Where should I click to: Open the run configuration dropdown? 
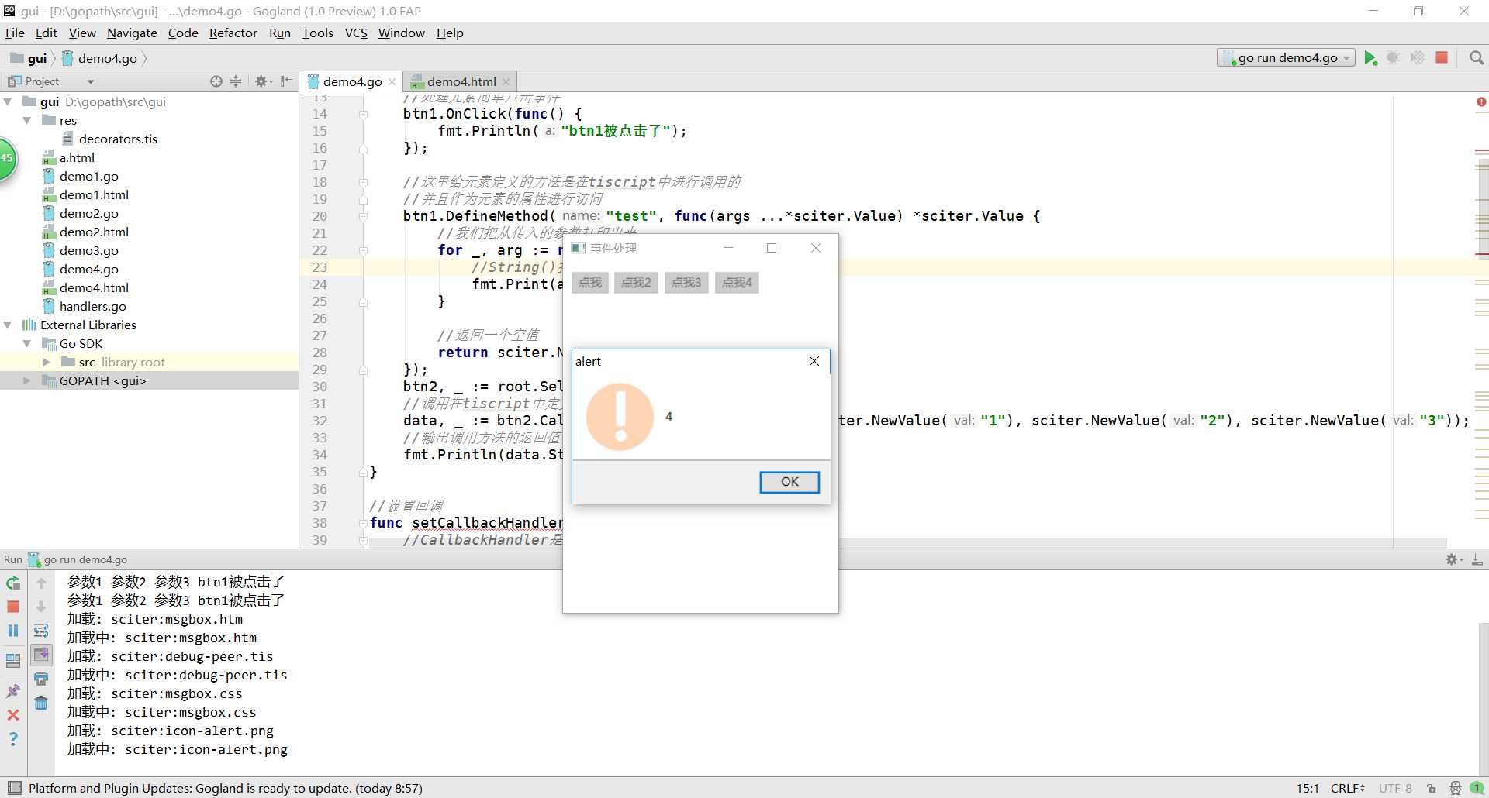click(1287, 58)
